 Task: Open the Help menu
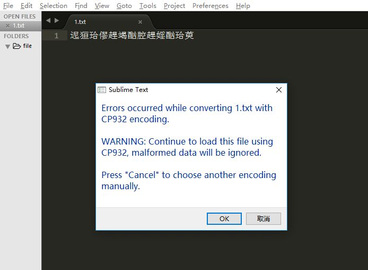(243, 6)
